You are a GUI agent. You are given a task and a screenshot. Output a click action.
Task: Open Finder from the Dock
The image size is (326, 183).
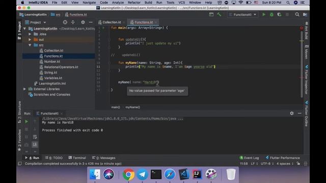[95, 174]
